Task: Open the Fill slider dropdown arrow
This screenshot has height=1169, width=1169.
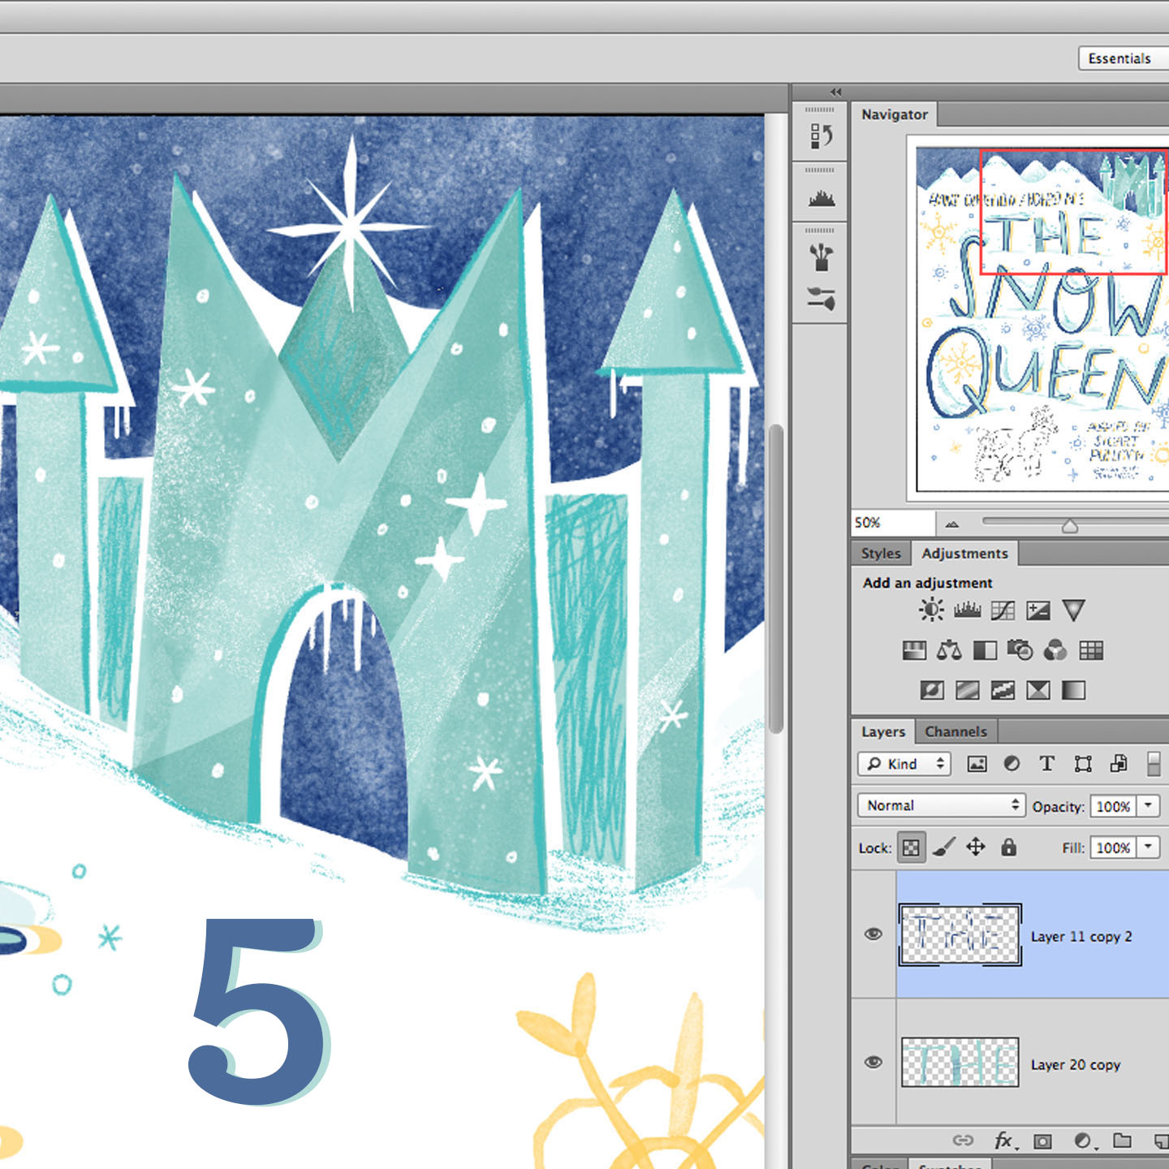Action: [x=1148, y=848]
